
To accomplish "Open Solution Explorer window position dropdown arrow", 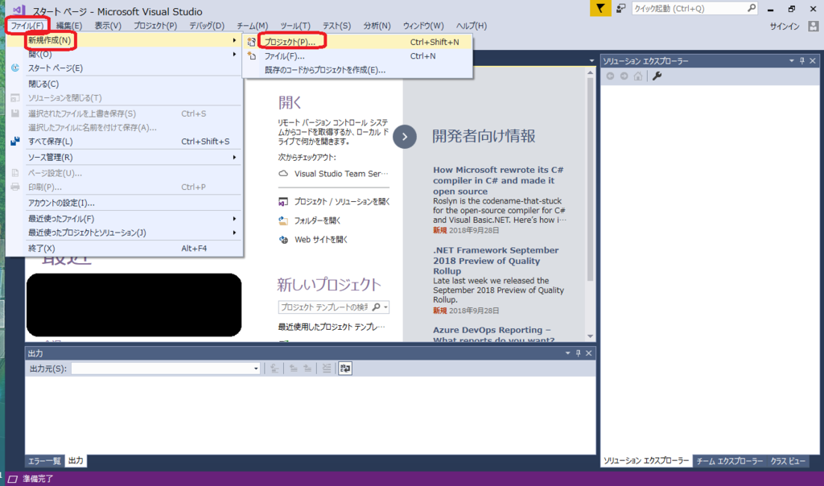I will (792, 61).
